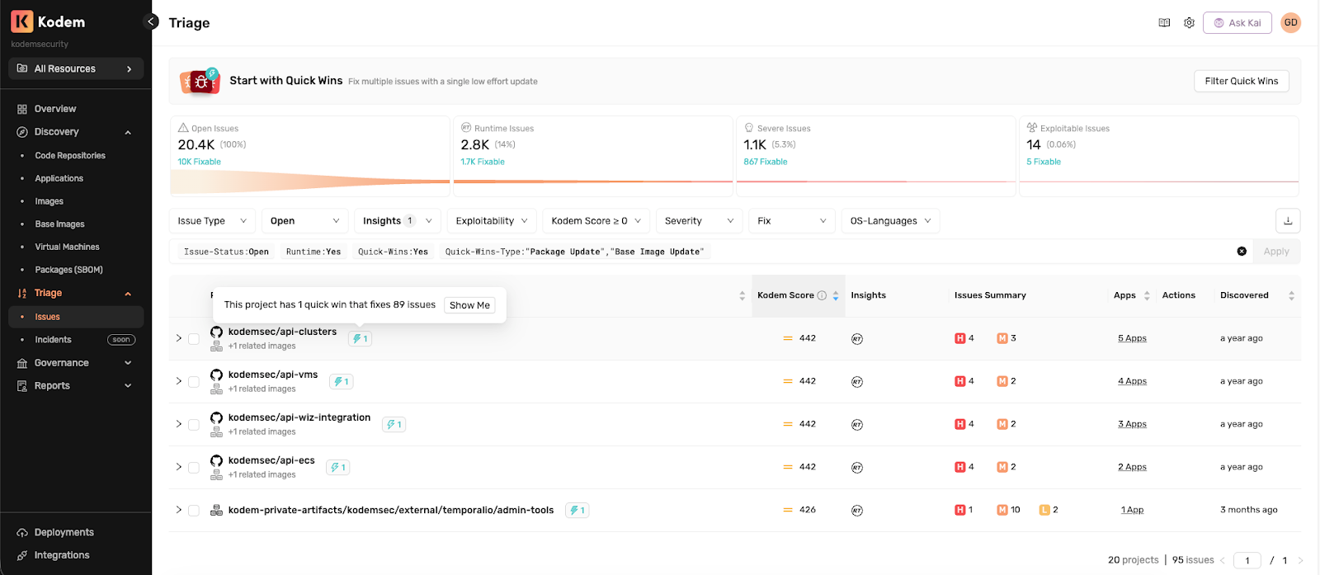Click Show Me in the tooltip

point(469,305)
